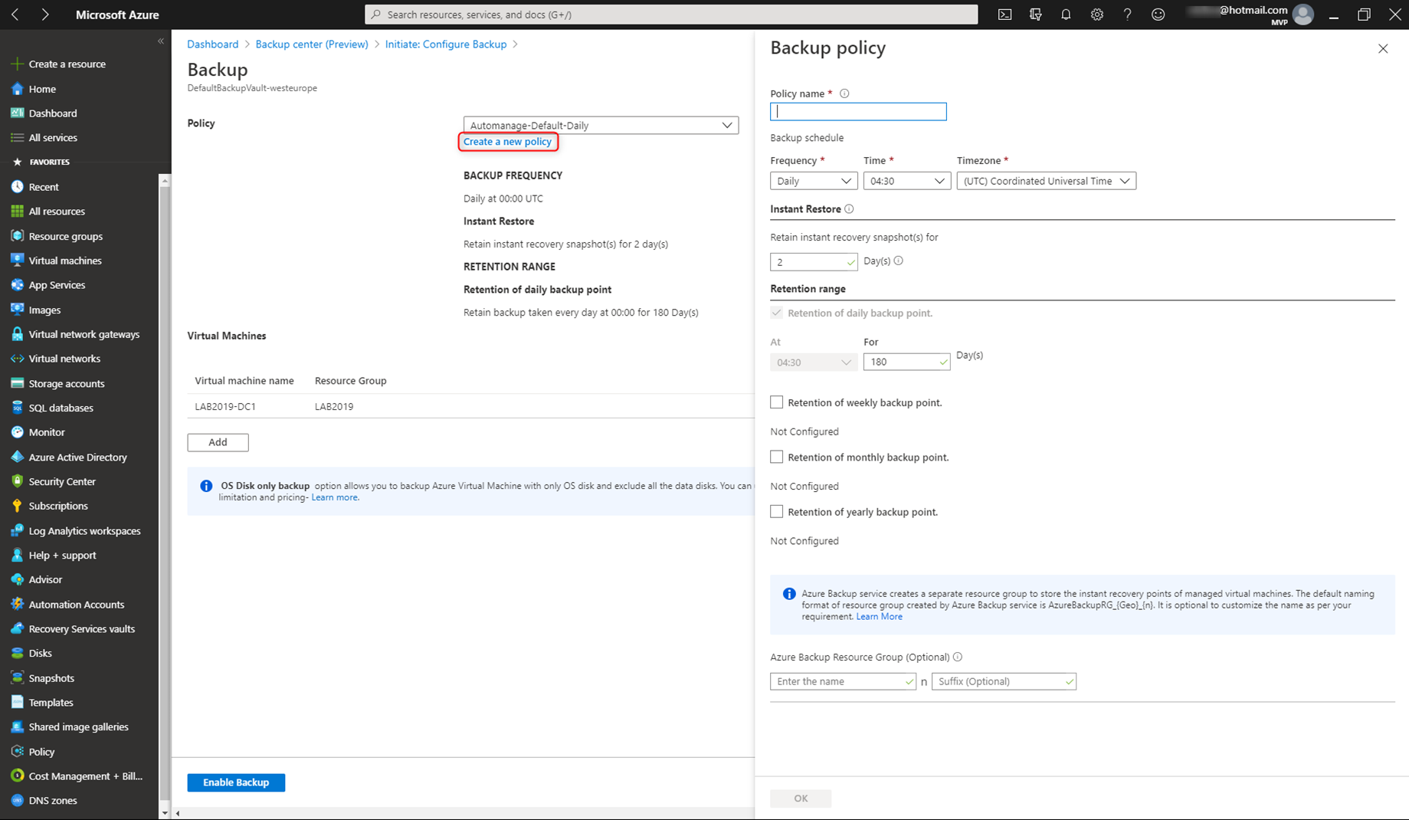1409x820 pixels.
Task: Open Virtual networks in sidebar
Action: (64, 359)
